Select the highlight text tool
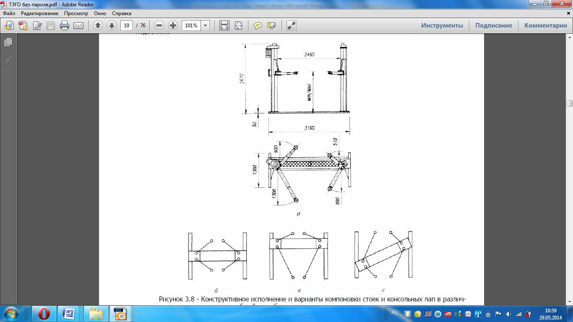This screenshot has height=322, width=573. click(272, 26)
